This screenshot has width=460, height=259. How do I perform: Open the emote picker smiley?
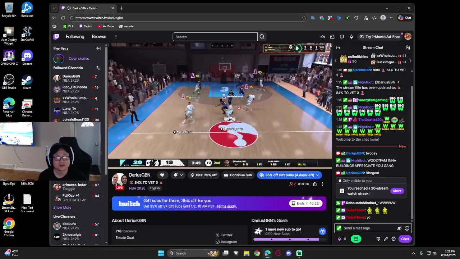click(x=407, y=228)
